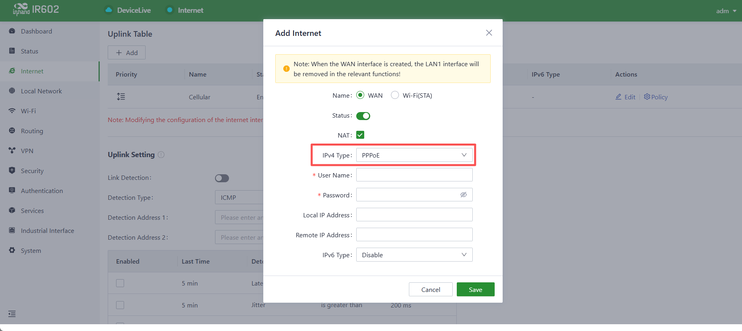Click the System gear icon
This screenshot has width=742, height=331.
tap(12, 250)
